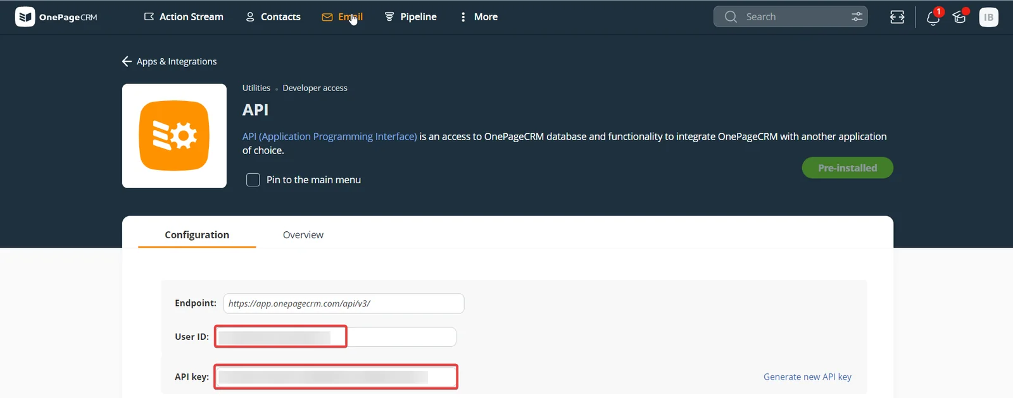Image resolution: width=1013 pixels, height=398 pixels.
Task: Click the Search field
Action: 790,17
